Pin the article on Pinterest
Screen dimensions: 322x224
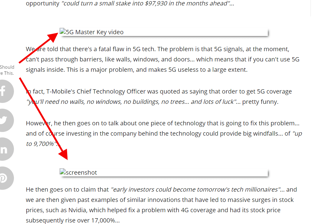click(5, 178)
